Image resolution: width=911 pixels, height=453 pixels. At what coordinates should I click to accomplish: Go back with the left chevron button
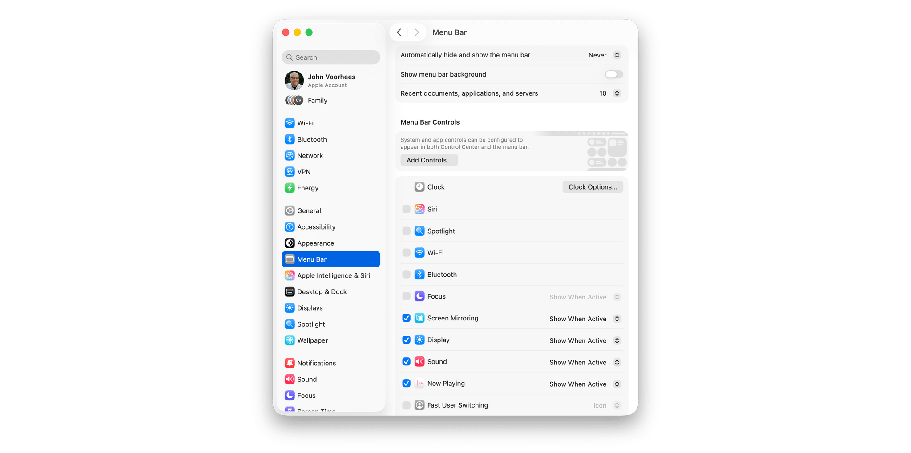coord(399,32)
